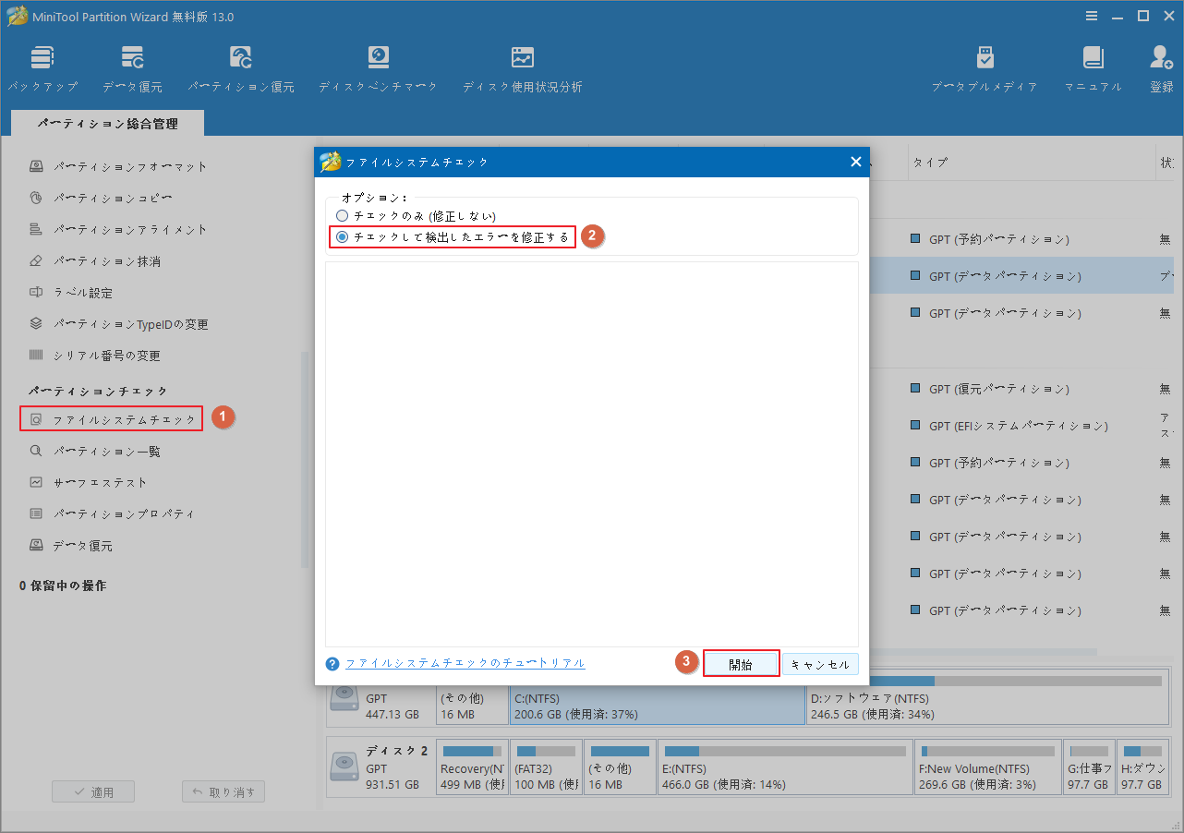Click the 適用 button
The width and height of the screenshot is (1184, 833).
(93, 792)
